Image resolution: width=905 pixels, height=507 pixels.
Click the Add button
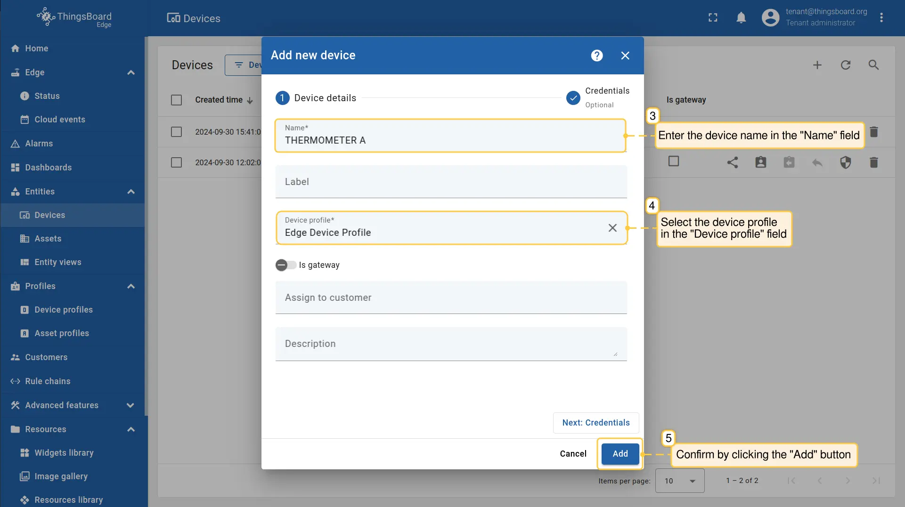[x=620, y=454]
